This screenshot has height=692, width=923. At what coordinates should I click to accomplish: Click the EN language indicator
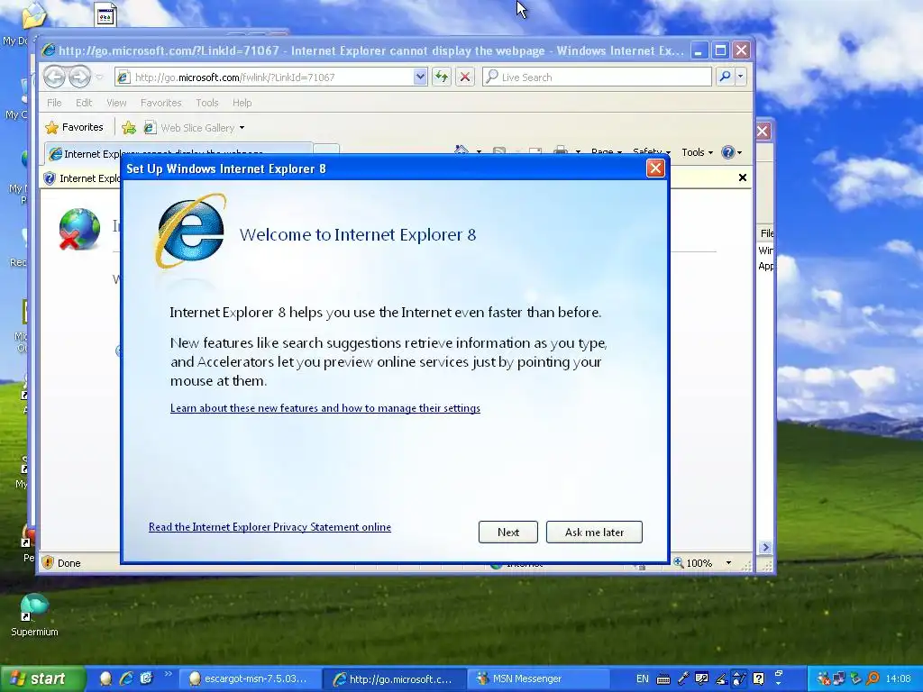(x=642, y=678)
